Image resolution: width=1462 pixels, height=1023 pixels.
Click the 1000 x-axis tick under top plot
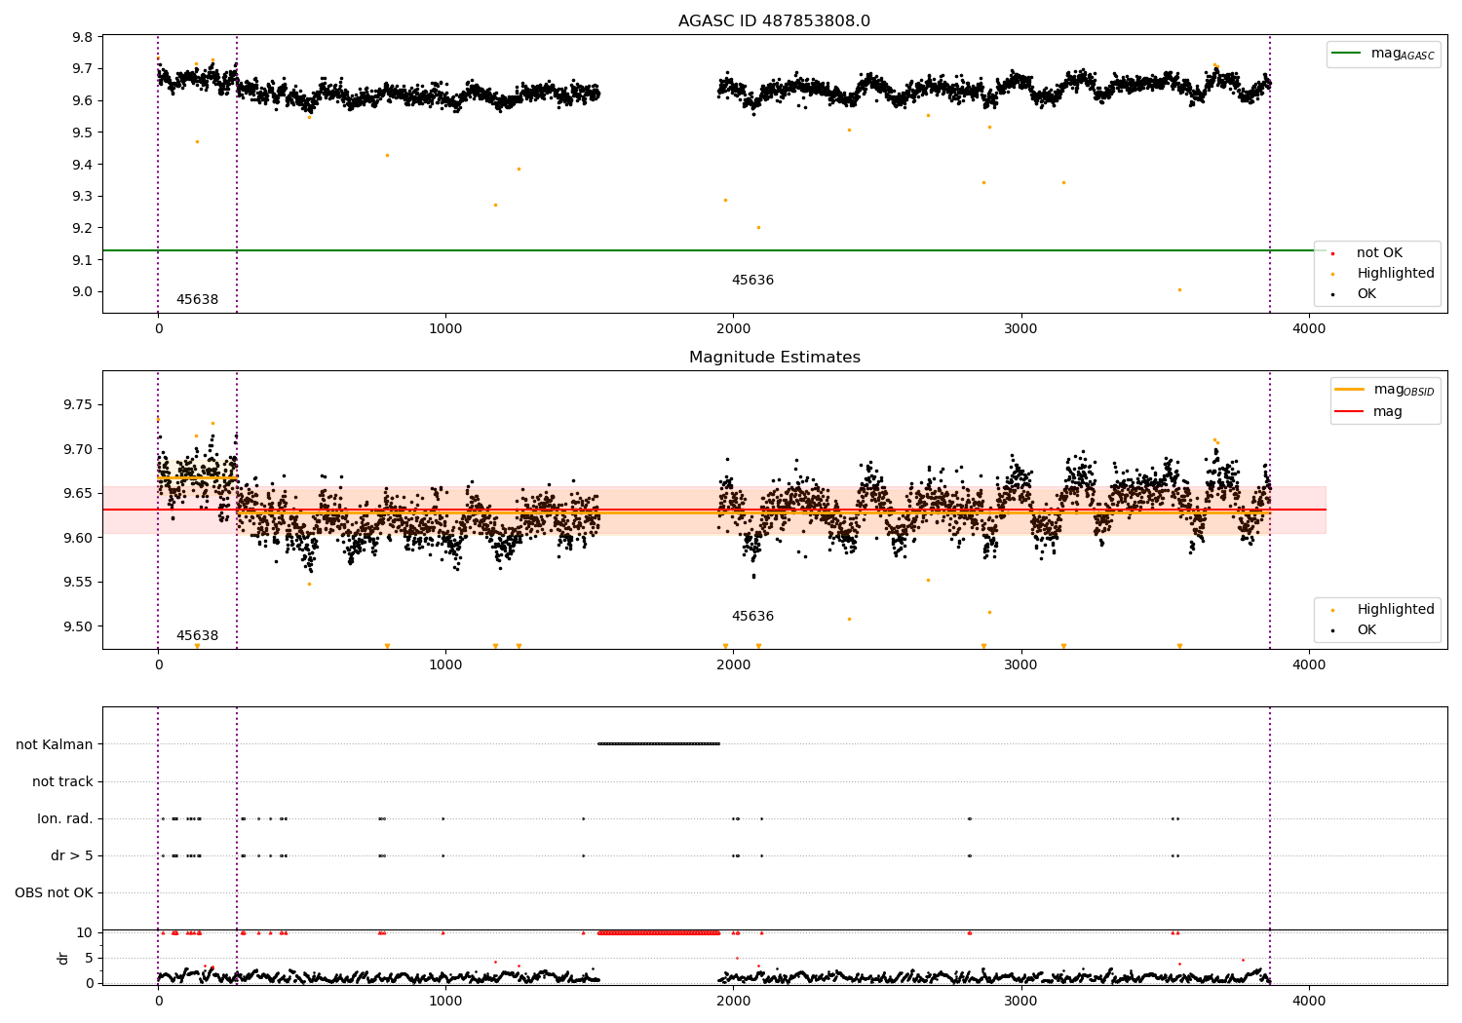pyautogui.click(x=445, y=328)
